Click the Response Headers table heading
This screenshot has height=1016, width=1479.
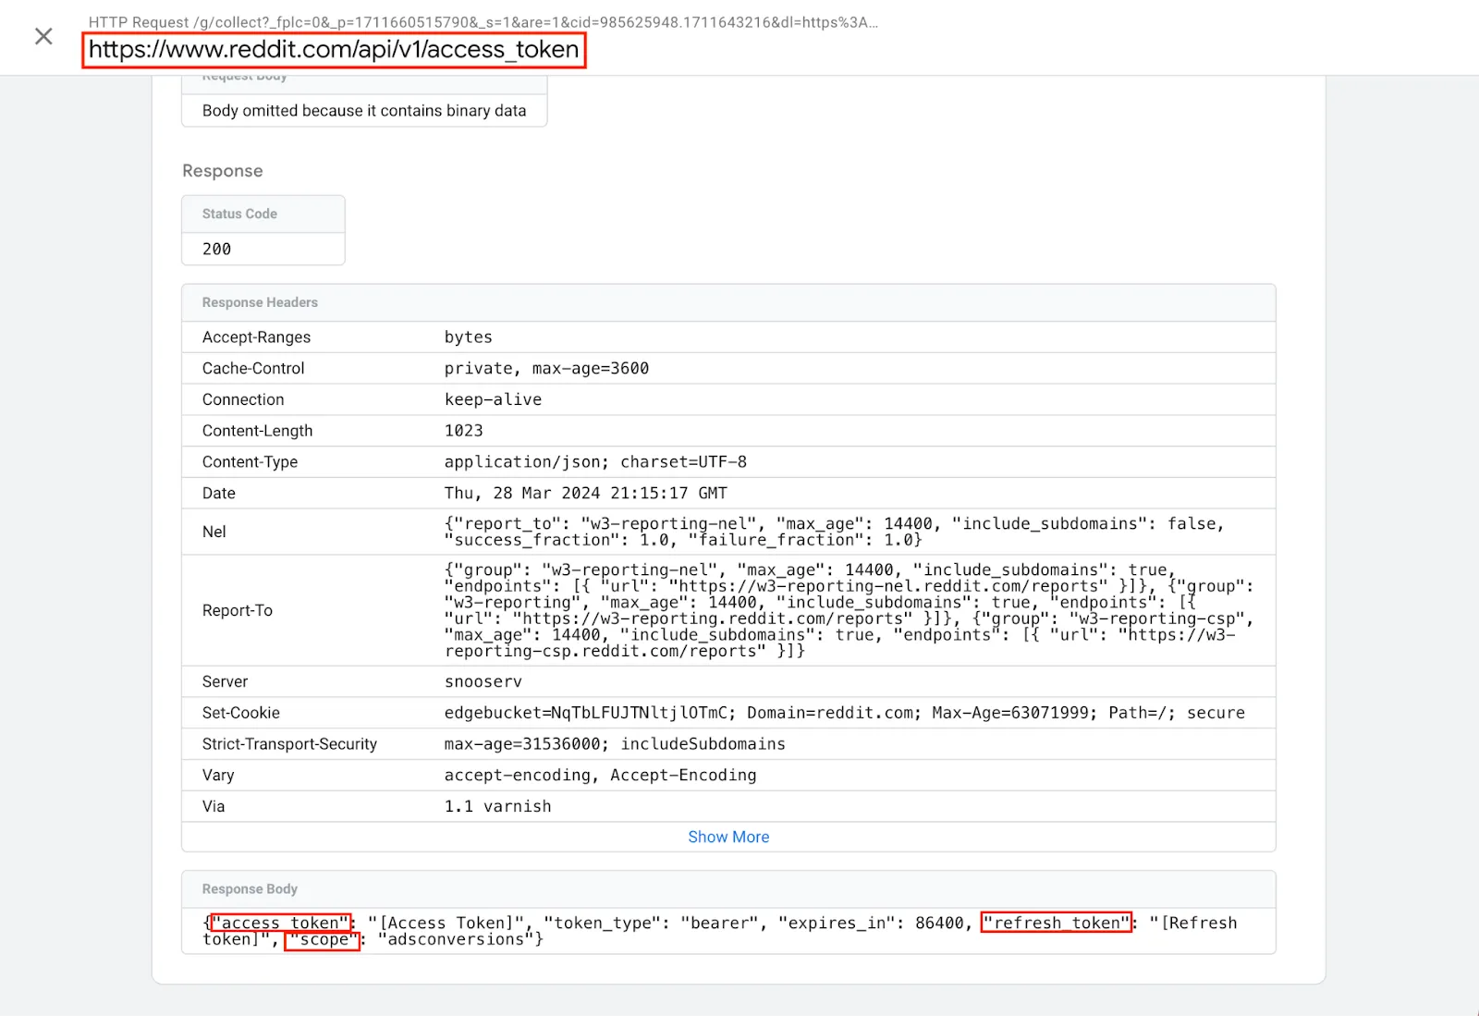pos(260,302)
